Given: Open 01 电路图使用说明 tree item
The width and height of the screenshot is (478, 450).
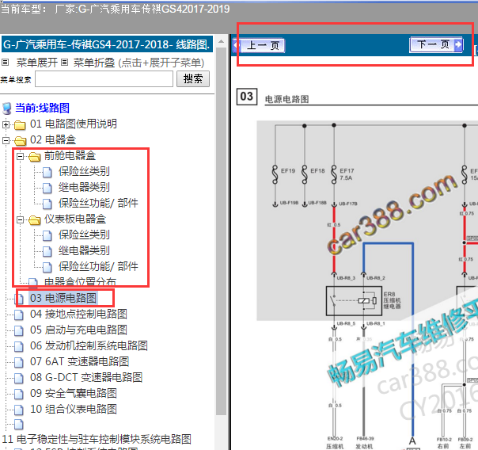Looking at the screenshot, I should click(74, 124).
